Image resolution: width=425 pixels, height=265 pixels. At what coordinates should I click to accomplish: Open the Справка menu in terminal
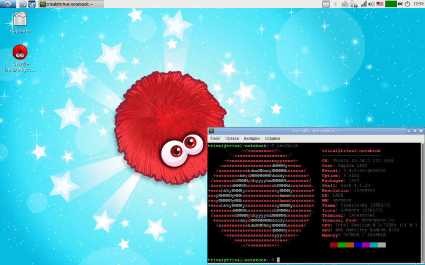pyautogui.click(x=273, y=138)
